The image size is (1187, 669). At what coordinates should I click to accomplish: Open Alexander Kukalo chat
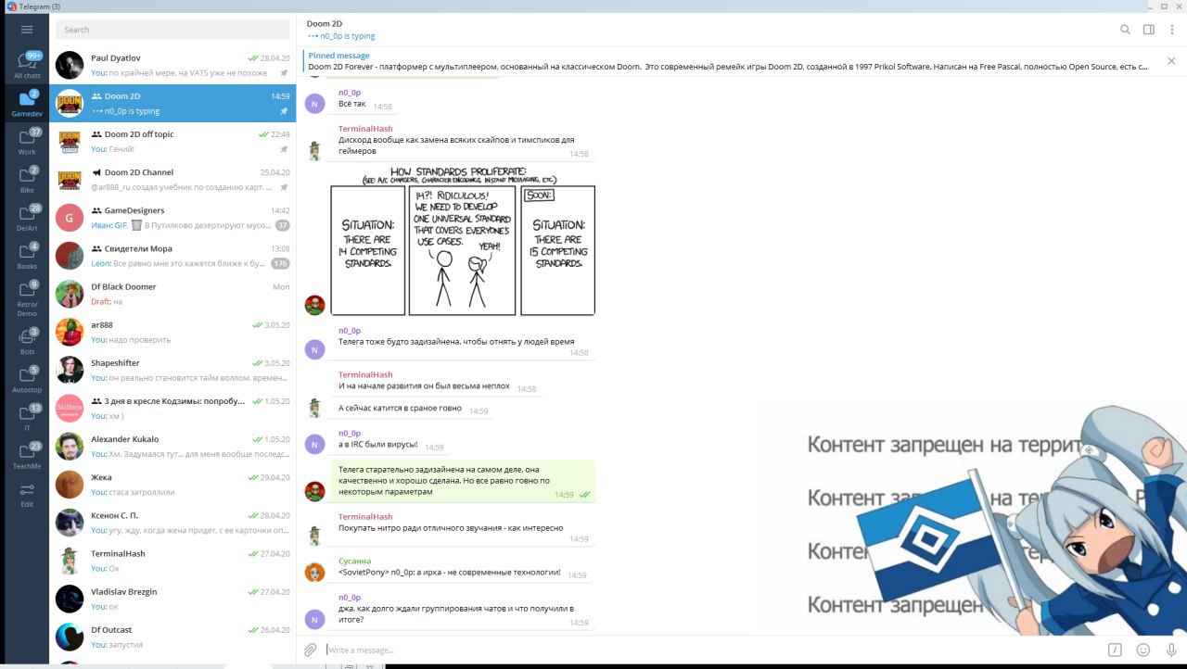coord(172,446)
